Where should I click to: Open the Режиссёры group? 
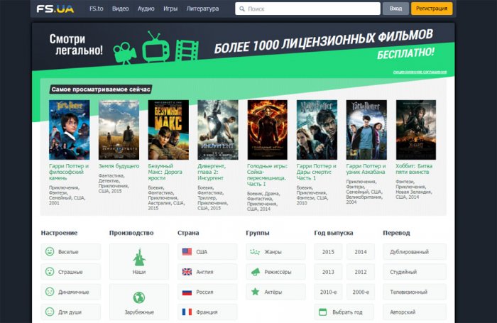275,272
